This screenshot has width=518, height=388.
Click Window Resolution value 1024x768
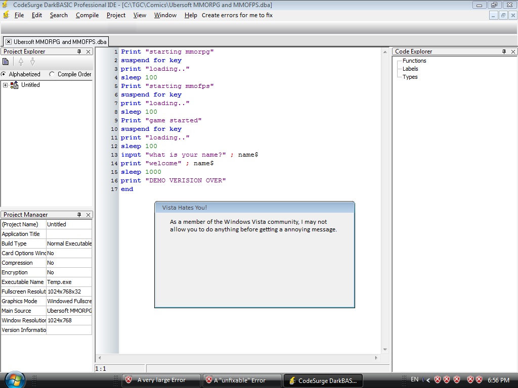69,320
